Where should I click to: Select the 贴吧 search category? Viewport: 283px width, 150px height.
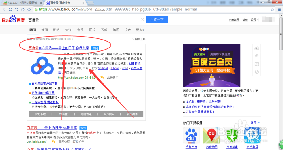click(56, 30)
